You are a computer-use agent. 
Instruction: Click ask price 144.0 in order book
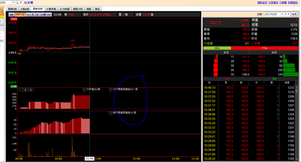pos(261,75)
